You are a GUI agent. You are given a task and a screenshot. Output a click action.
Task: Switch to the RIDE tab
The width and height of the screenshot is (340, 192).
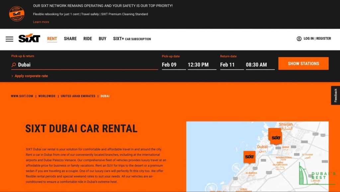tap(88, 39)
